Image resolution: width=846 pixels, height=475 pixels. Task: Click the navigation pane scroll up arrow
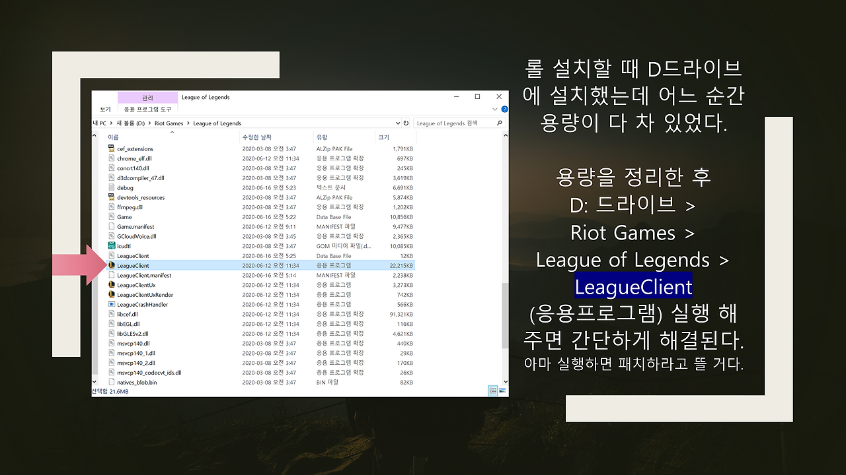(x=95, y=136)
